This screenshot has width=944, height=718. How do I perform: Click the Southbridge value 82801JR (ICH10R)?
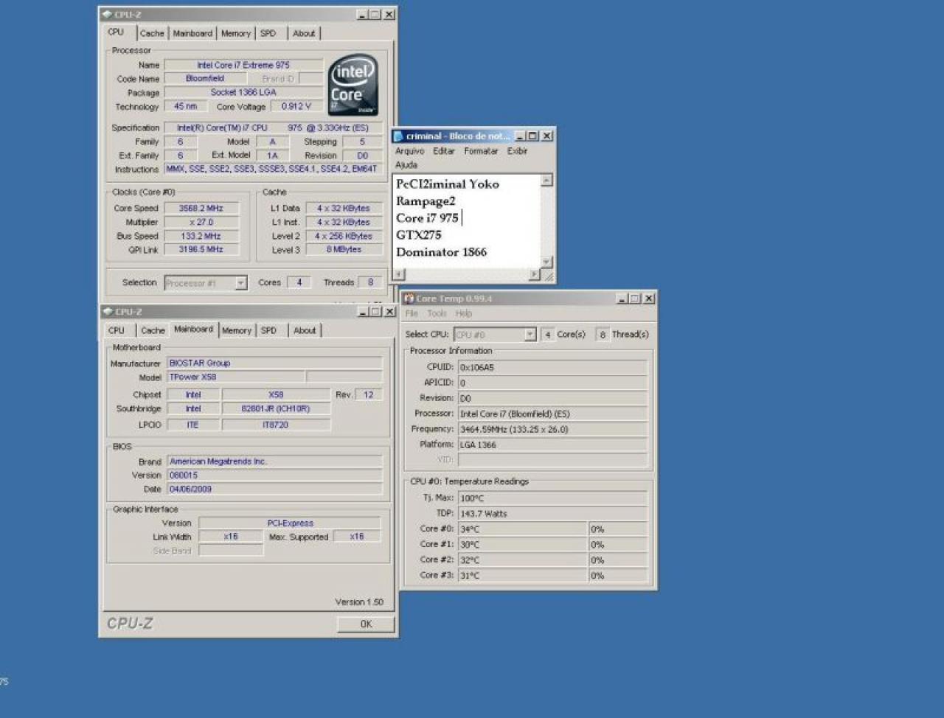(x=276, y=408)
